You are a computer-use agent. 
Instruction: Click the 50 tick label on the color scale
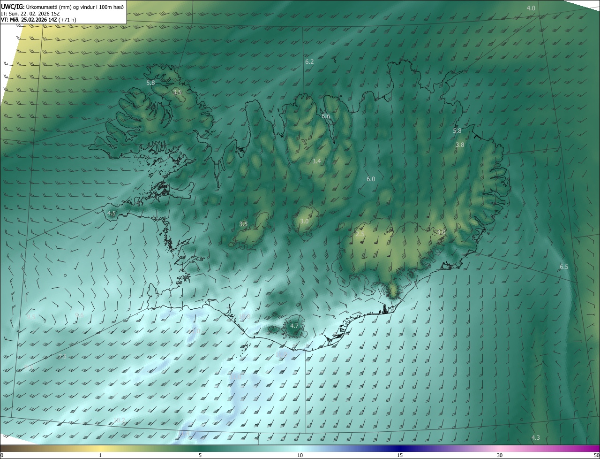(596, 456)
